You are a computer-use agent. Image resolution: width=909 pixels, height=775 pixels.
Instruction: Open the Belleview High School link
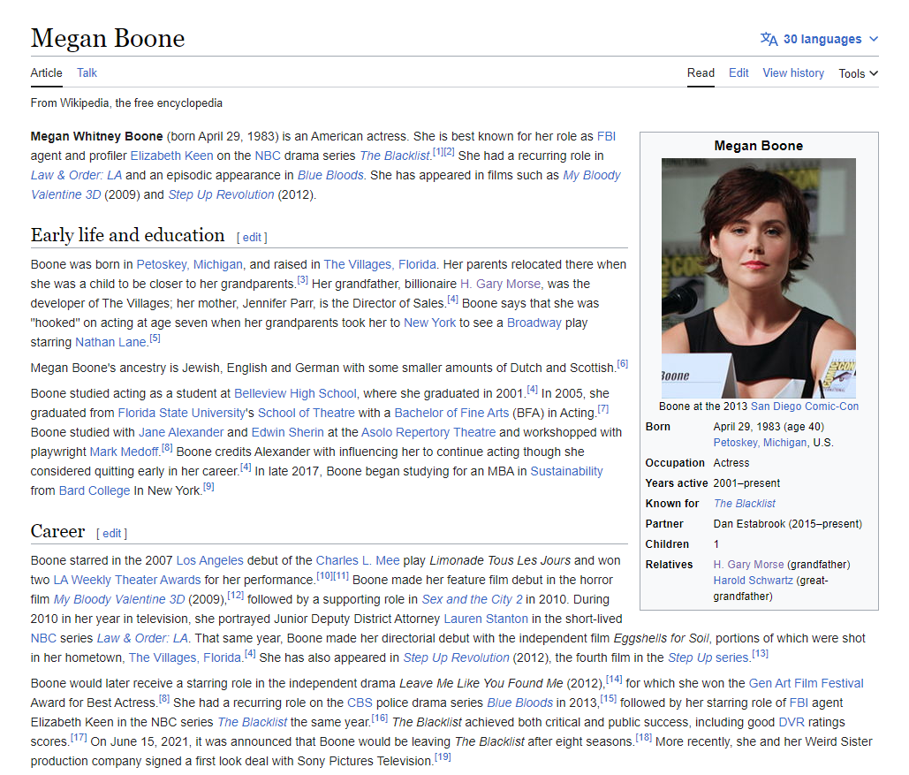tap(295, 393)
